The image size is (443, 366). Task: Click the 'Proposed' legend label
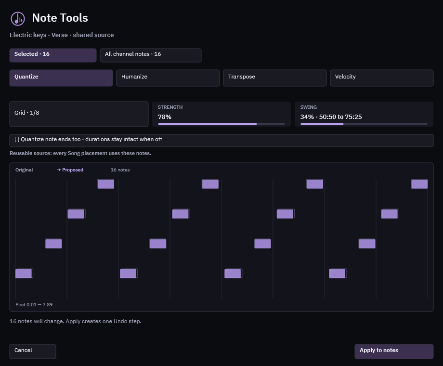click(x=70, y=170)
